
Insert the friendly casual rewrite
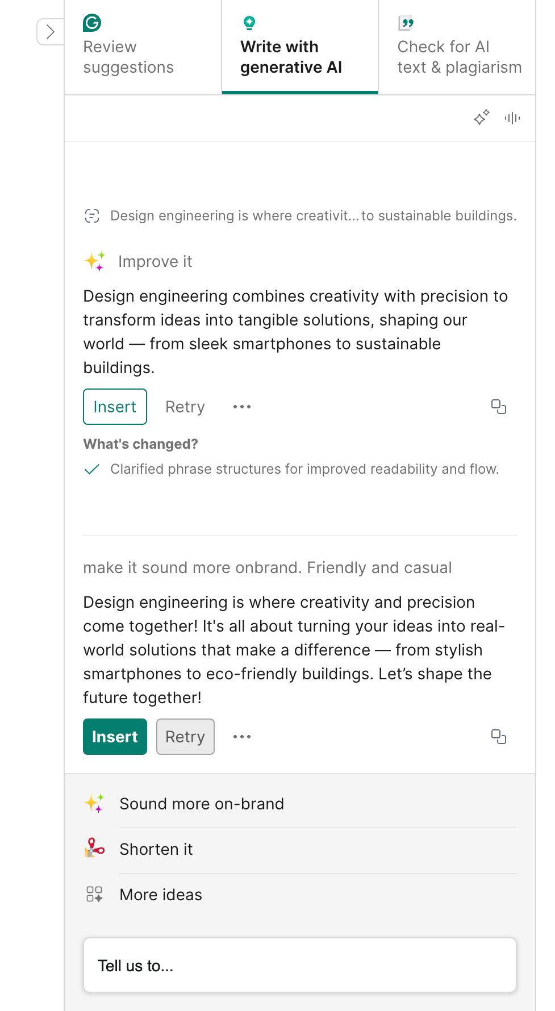[115, 737]
